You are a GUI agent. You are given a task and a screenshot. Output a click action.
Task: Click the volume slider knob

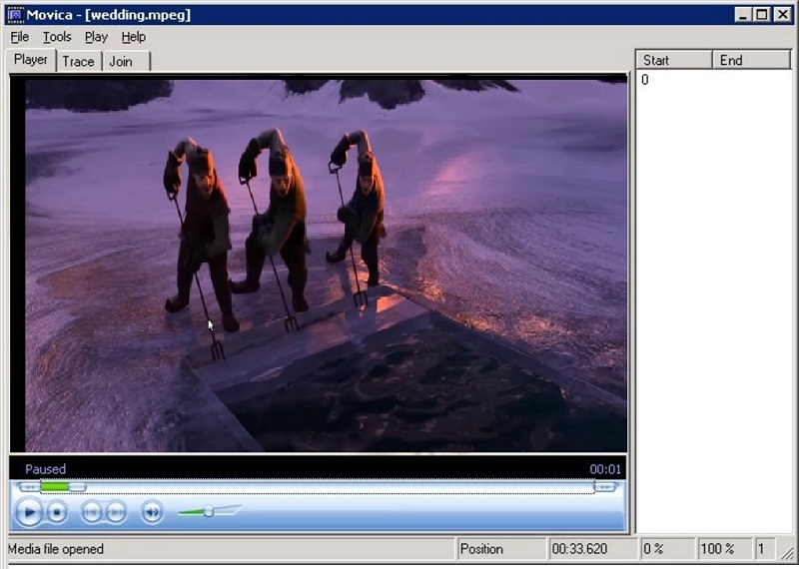[209, 511]
